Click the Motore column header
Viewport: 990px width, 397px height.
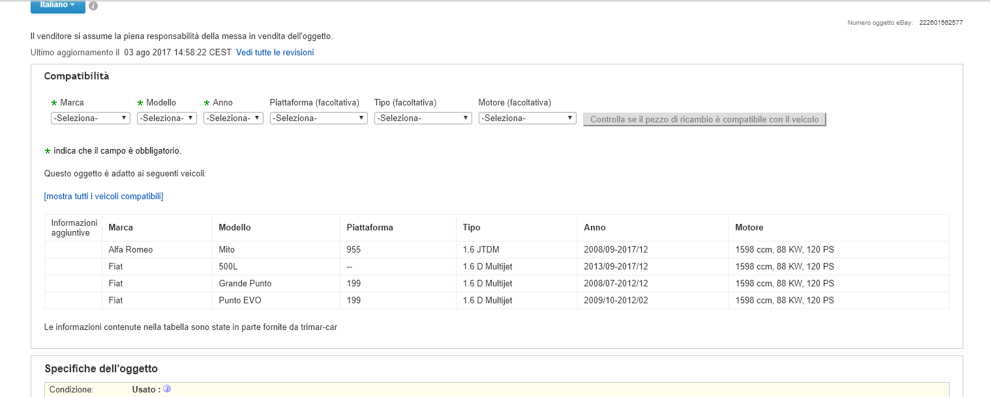pyautogui.click(x=749, y=228)
